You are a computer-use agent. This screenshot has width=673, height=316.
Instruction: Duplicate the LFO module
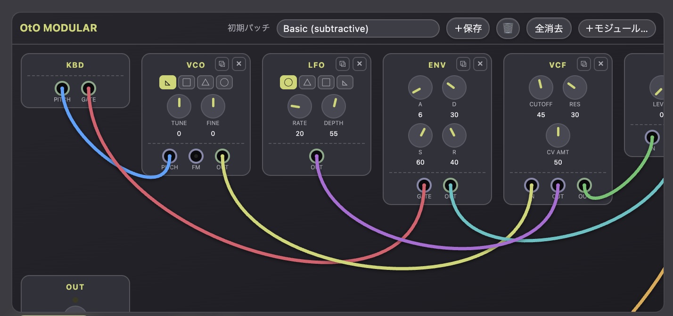coord(343,64)
